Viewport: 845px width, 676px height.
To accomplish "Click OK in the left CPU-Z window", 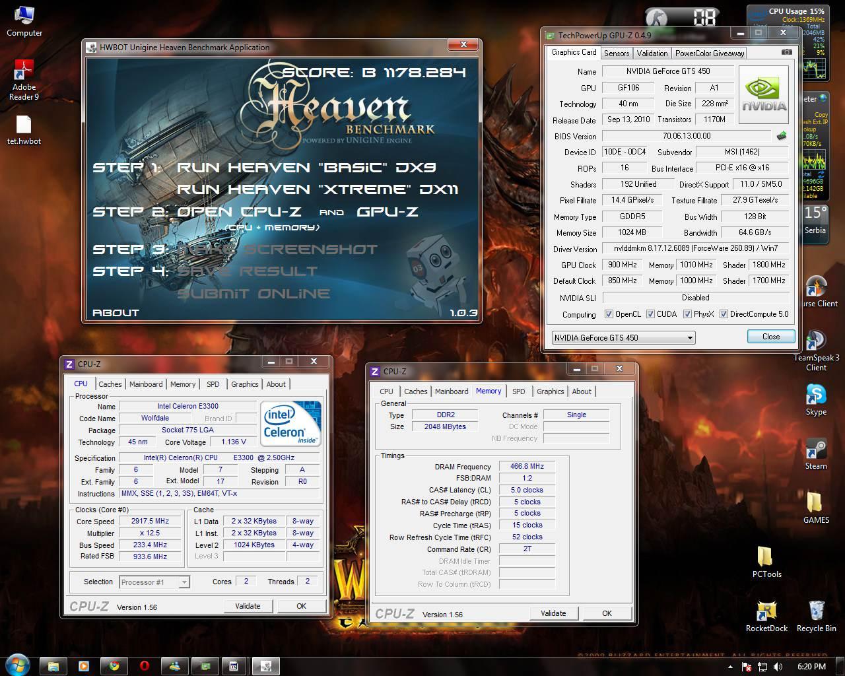I will [301, 606].
